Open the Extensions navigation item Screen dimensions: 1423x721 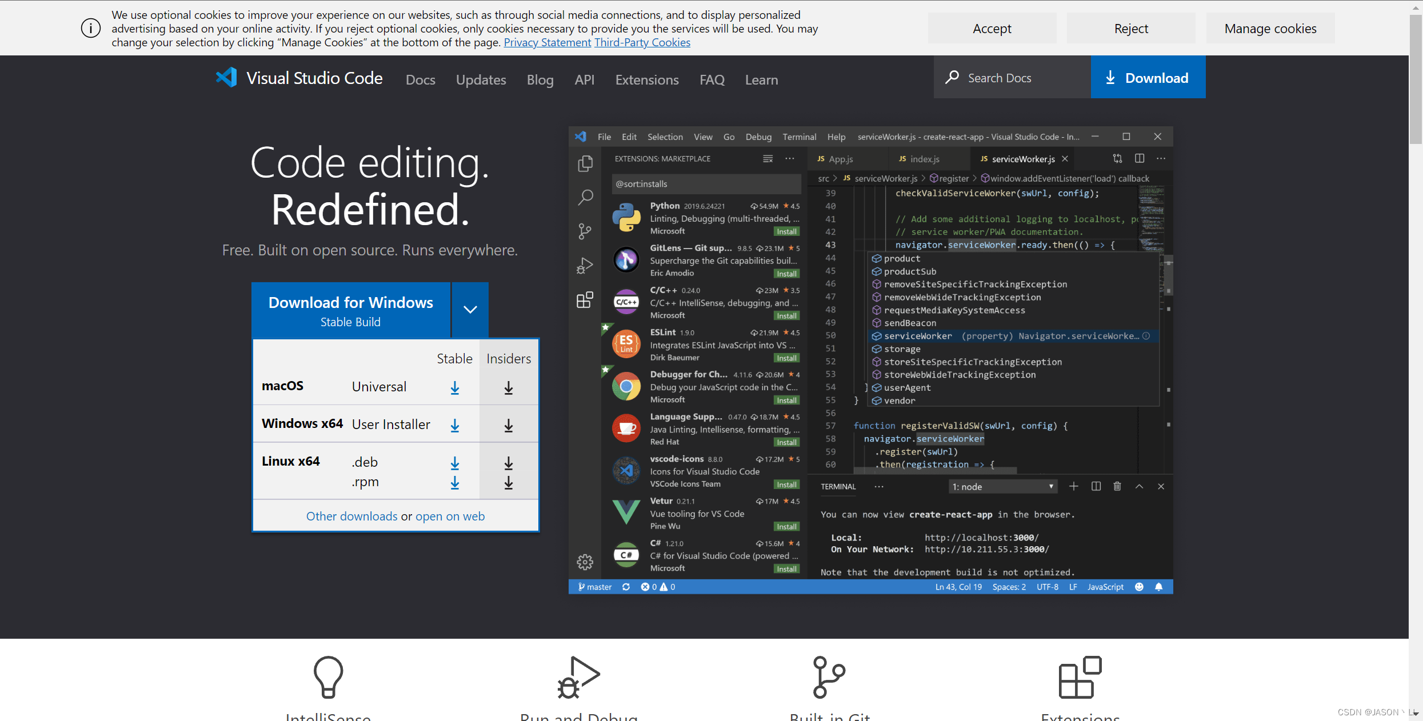coord(646,80)
